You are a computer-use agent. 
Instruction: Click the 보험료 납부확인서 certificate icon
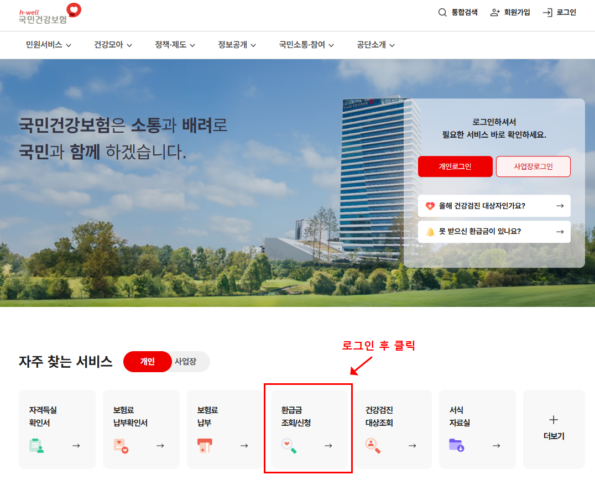(x=121, y=446)
